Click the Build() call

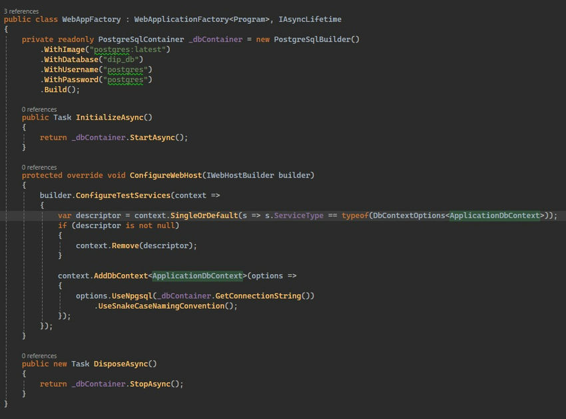pos(60,90)
